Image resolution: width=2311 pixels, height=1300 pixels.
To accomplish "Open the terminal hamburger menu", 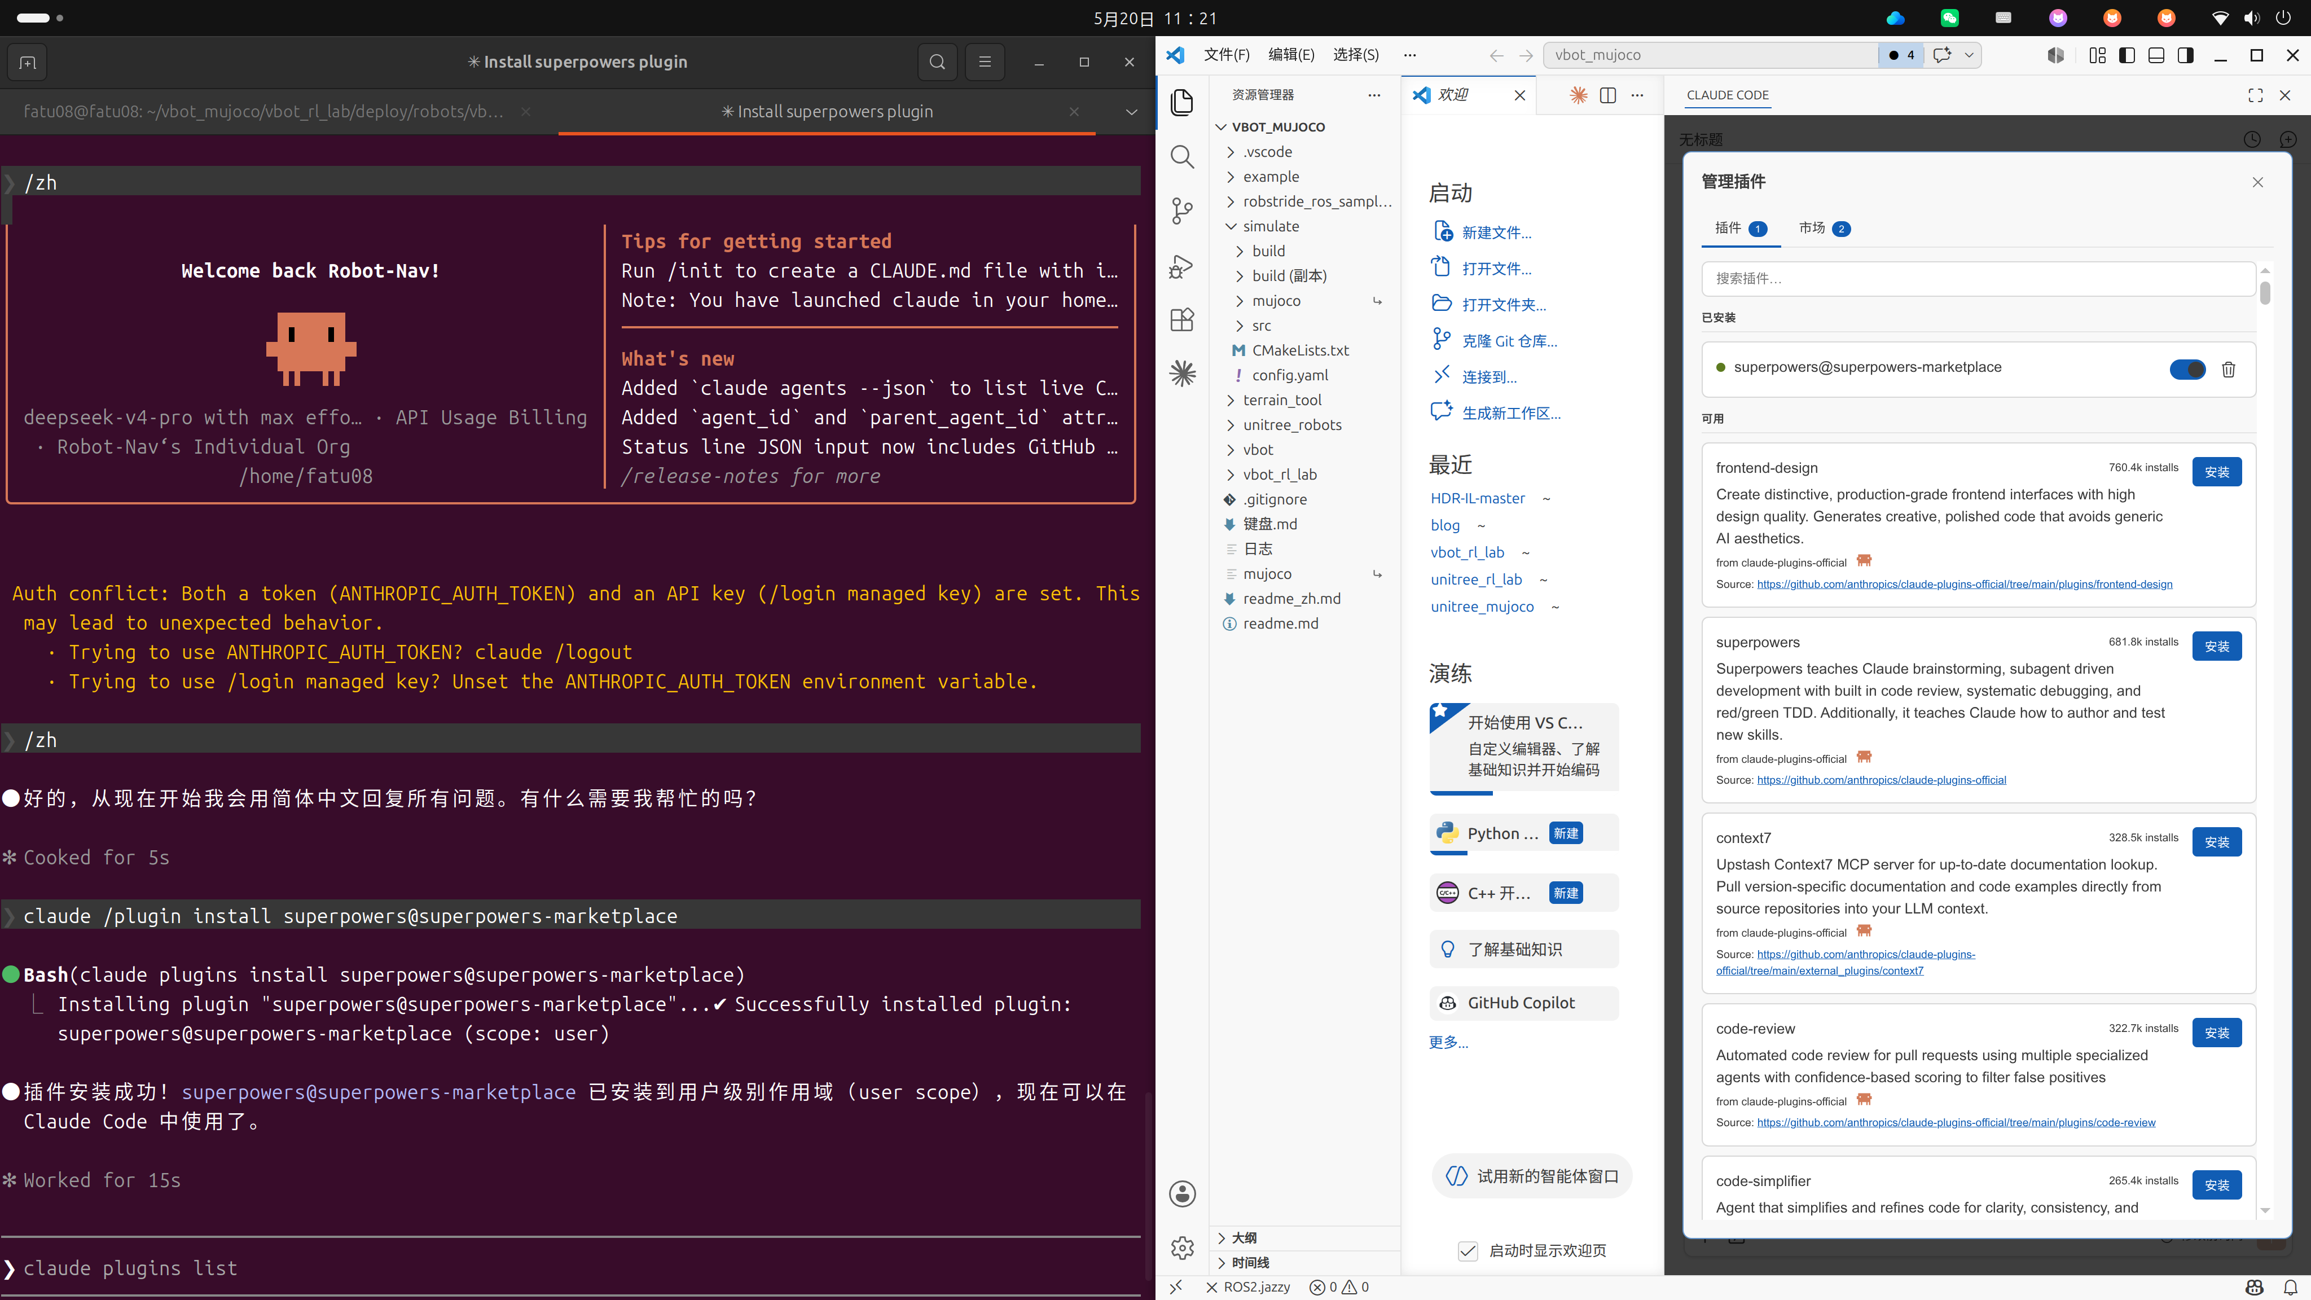I will pos(985,62).
